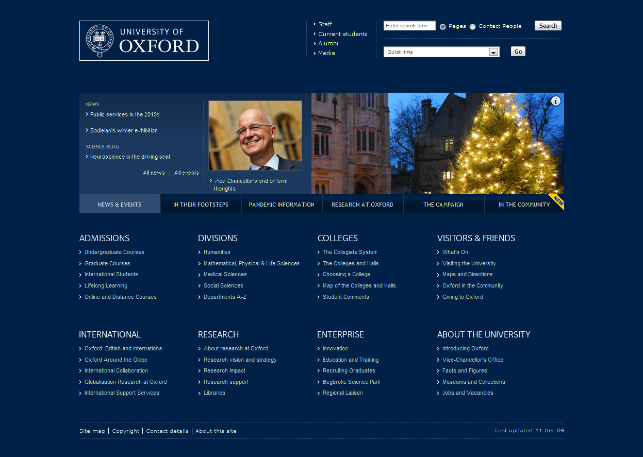The width and height of the screenshot is (643, 457).
Task: Click the Search button
Action: (548, 26)
